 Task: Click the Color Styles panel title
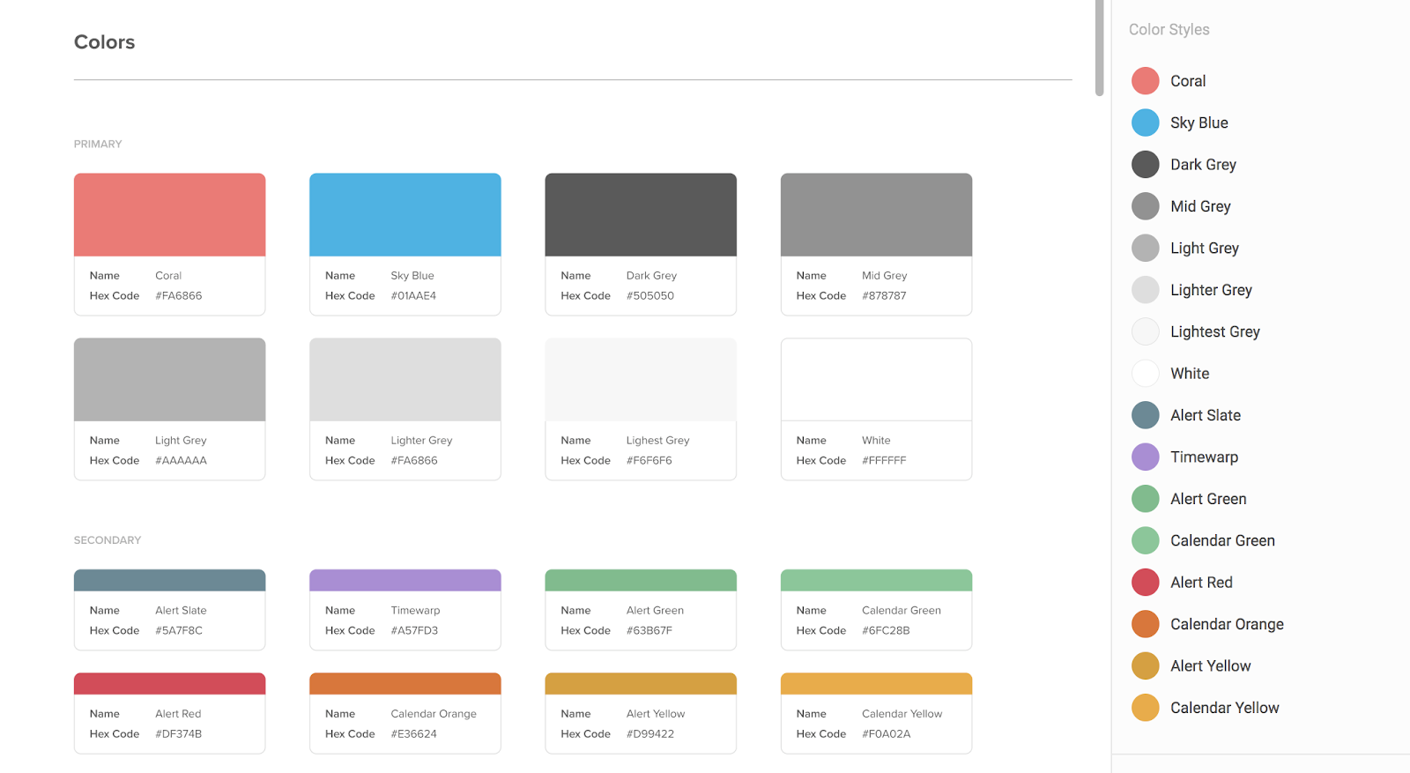click(1169, 29)
